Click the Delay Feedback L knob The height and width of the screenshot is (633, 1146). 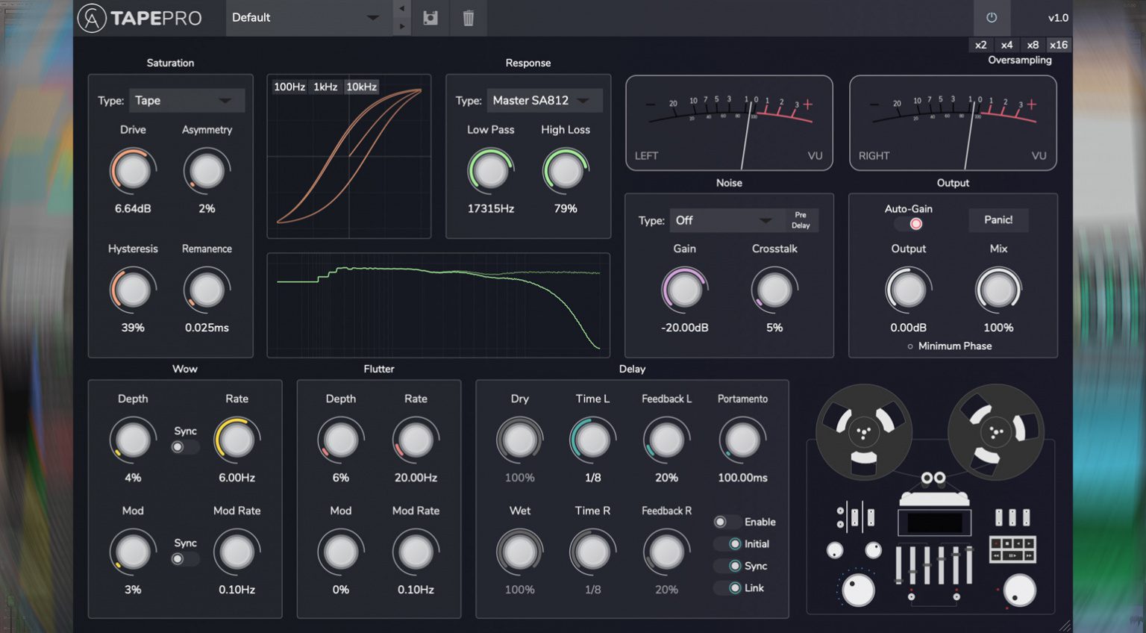point(666,440)
